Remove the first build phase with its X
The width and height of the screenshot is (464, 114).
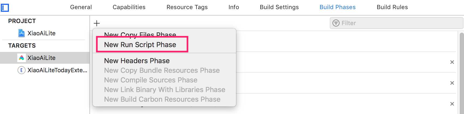pos(452,62)
